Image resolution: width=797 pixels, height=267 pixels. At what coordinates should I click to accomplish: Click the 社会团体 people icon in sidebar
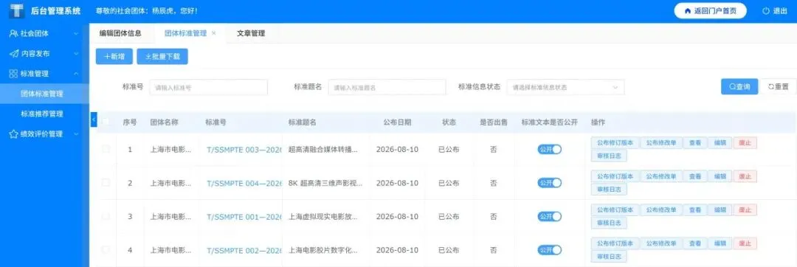14,33
